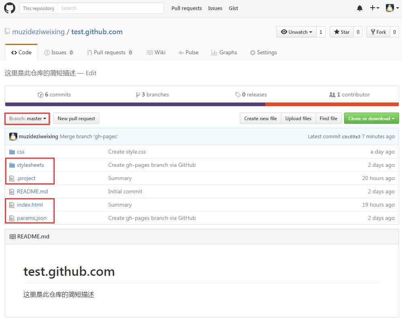The height and width of the screenshot is (320, 402).
Task: Open the index.html file name
Action: coord(30,205)
